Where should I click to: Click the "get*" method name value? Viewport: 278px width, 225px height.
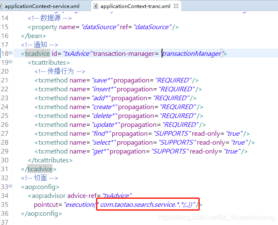tap(100, 151)
